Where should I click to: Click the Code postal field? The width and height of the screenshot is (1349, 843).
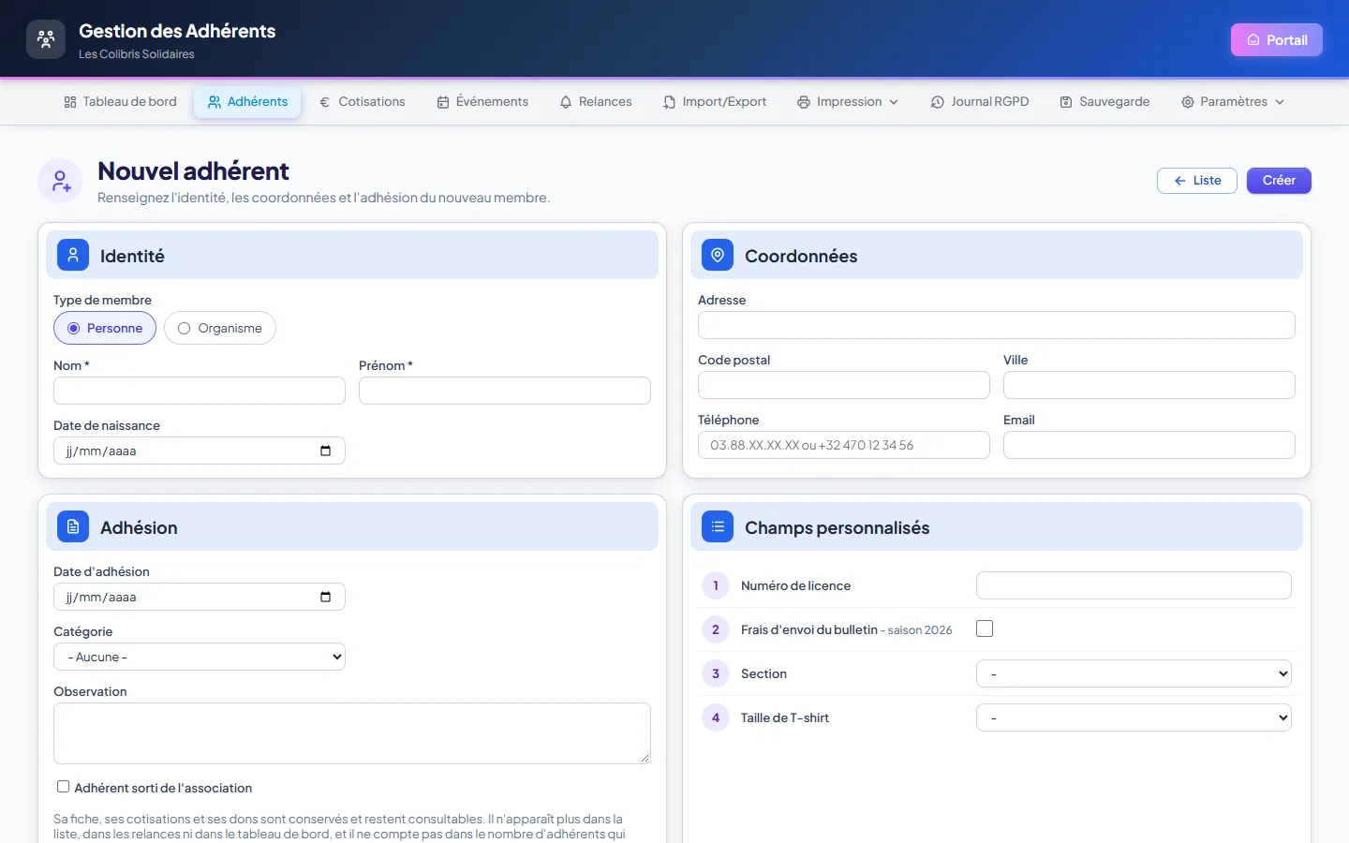844,385
